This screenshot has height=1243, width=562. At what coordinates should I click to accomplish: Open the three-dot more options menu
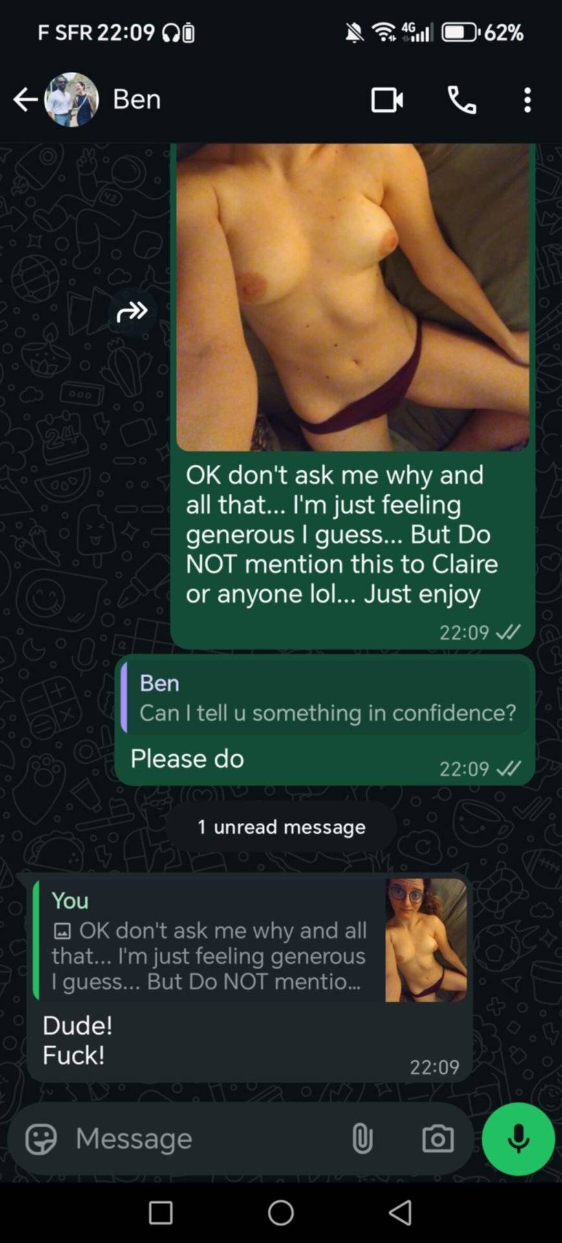tap(528, 100)
